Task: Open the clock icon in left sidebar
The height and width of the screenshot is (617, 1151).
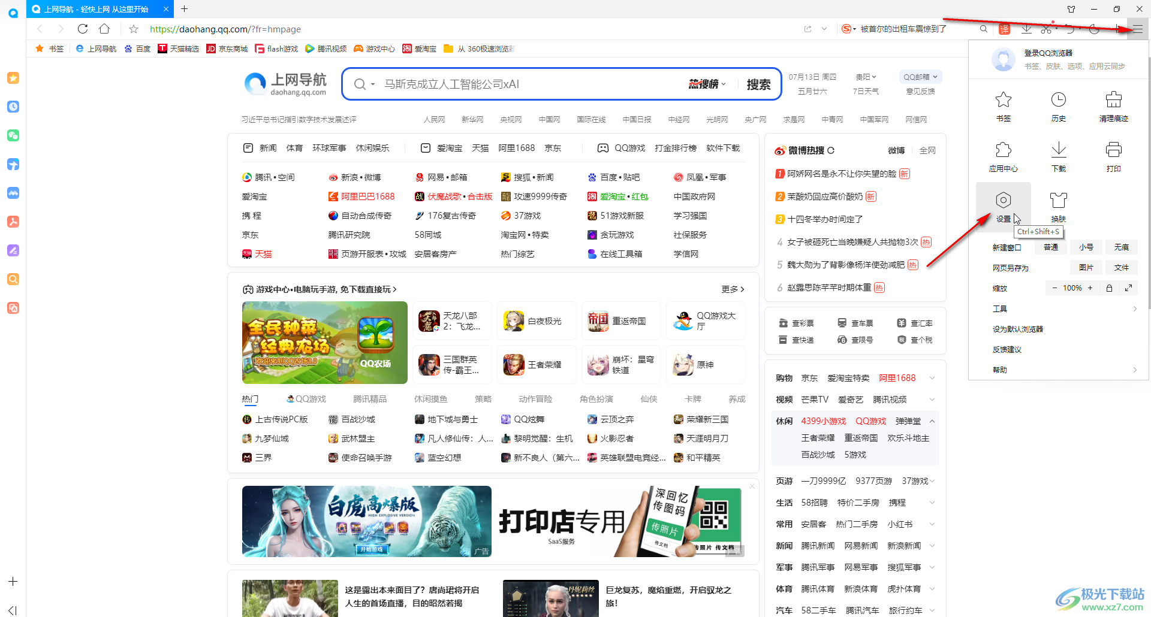Action: (x=13, y=107)
